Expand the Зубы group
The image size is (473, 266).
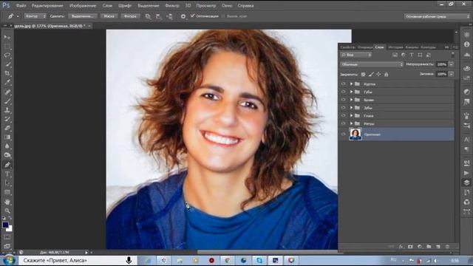point(351,108)
